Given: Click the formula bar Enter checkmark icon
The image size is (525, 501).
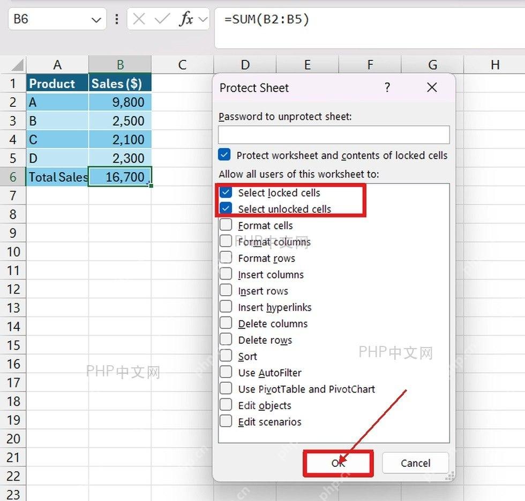Looking at the screenshot, I should [x=162, y=19].
